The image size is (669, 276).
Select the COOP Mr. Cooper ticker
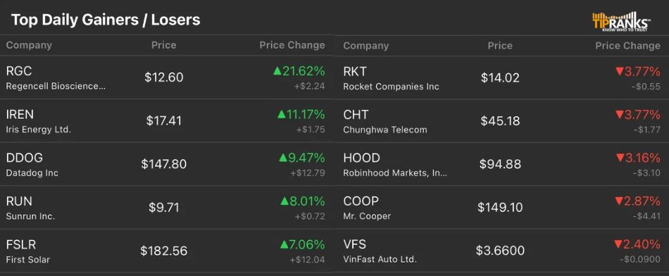[x=501, y=207]
